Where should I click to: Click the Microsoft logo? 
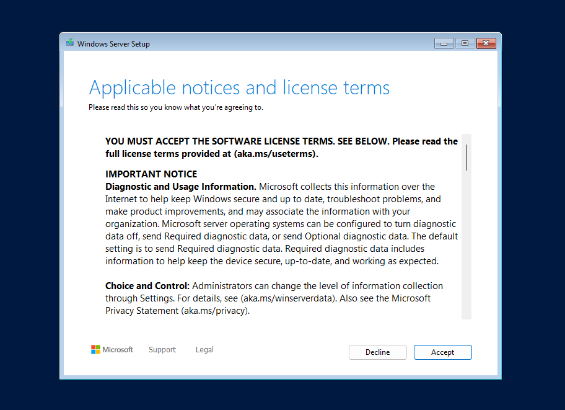click(112, 349)
